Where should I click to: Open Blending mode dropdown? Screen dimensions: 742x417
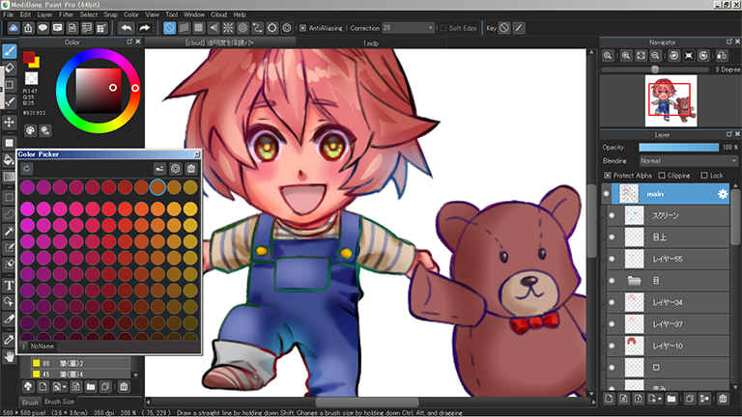(688, 161)
